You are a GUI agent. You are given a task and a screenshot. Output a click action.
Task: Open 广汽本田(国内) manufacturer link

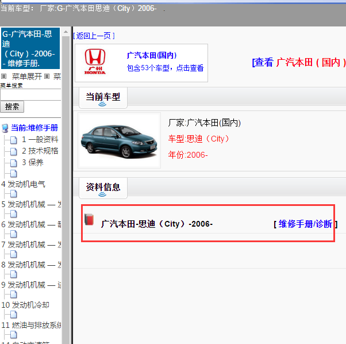(x=152, y=55)
